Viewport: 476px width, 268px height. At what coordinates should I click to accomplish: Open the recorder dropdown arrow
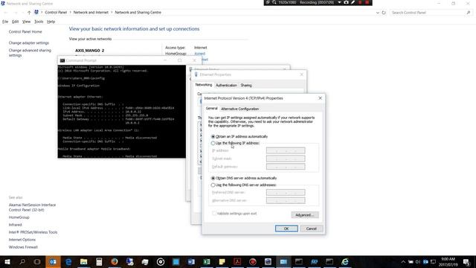click(x=339, y=2)
